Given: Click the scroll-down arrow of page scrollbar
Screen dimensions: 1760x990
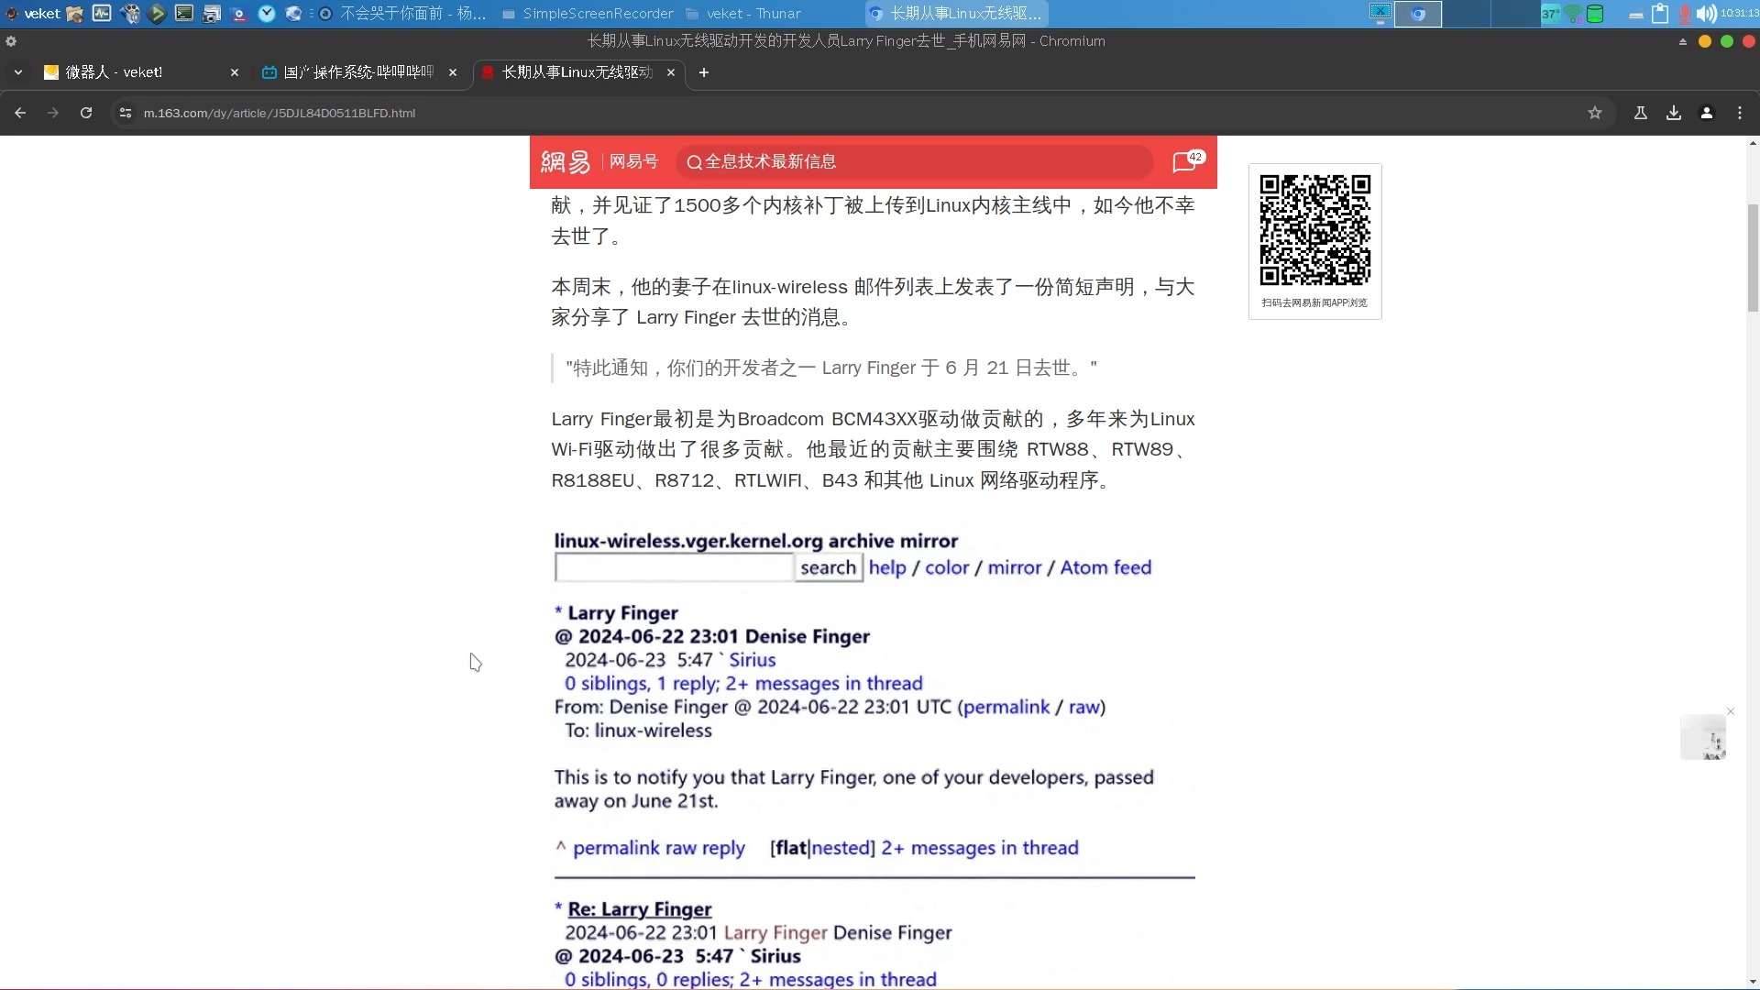Looking at the screenshot, I should click(x=1753, y=983).
